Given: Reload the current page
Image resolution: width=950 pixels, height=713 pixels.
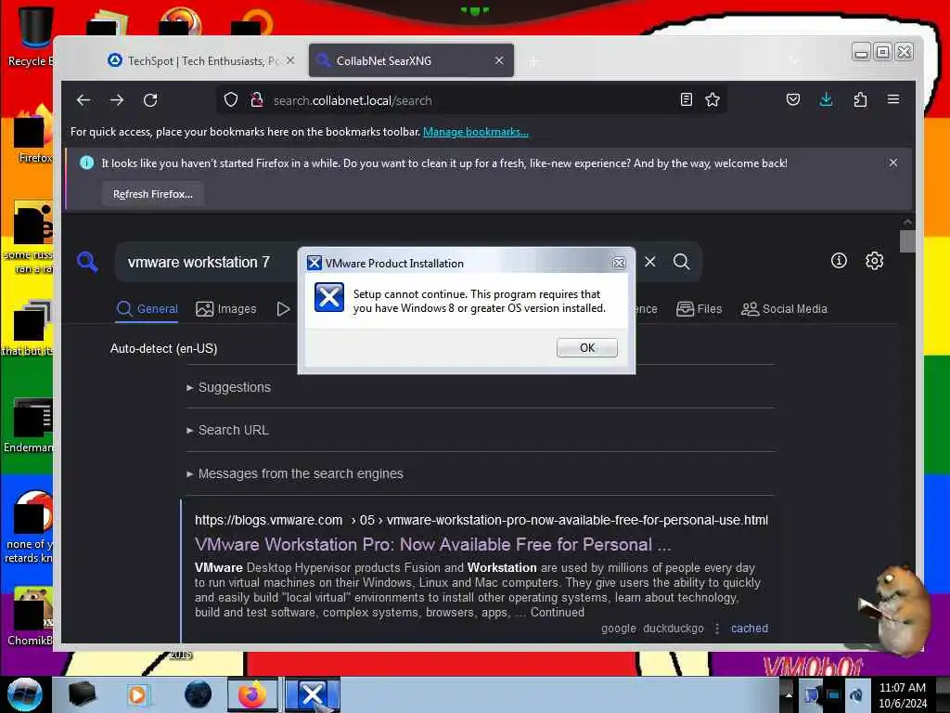Looking at the screenshot, I should (x=150, y=100).
